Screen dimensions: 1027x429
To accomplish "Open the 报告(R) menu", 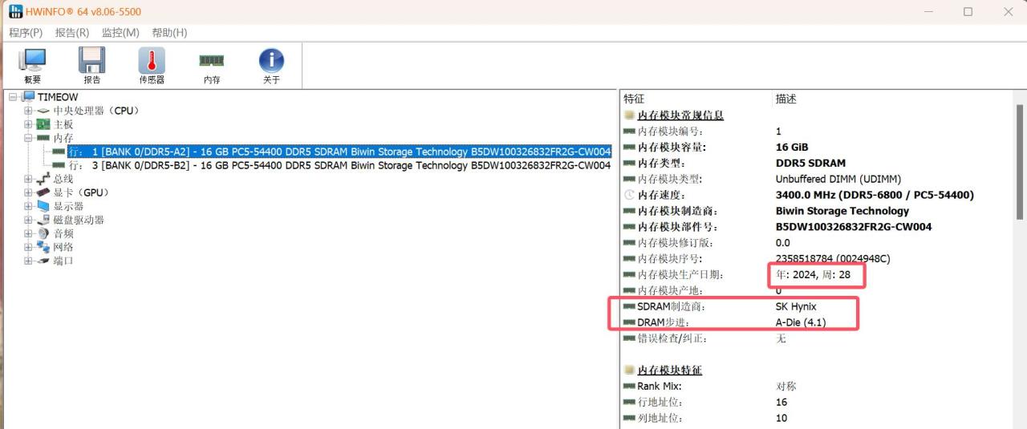I will click(72, 32).
